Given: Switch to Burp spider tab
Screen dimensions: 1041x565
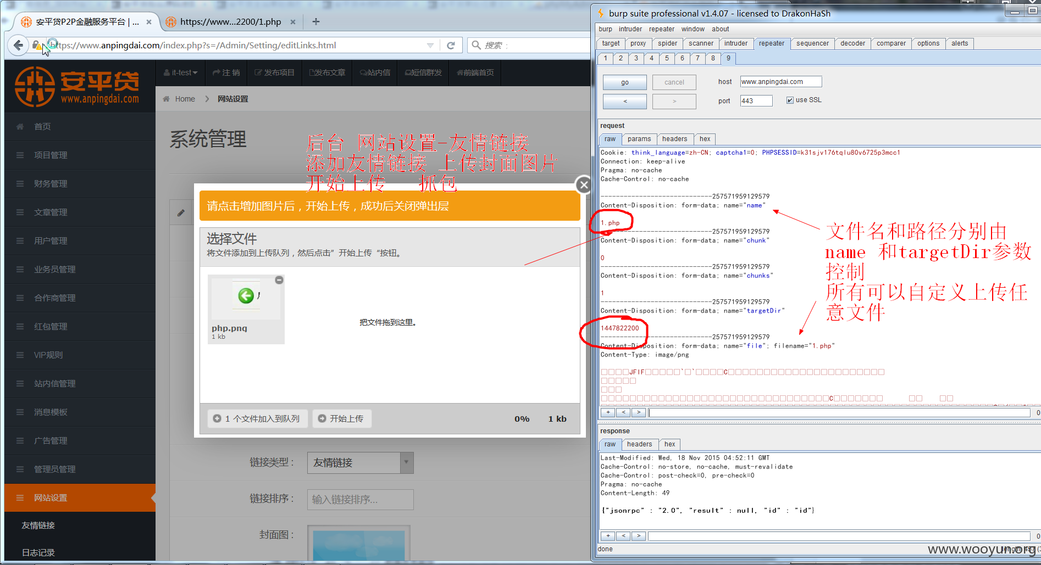Looking at the screenshot, I should 667,43.
